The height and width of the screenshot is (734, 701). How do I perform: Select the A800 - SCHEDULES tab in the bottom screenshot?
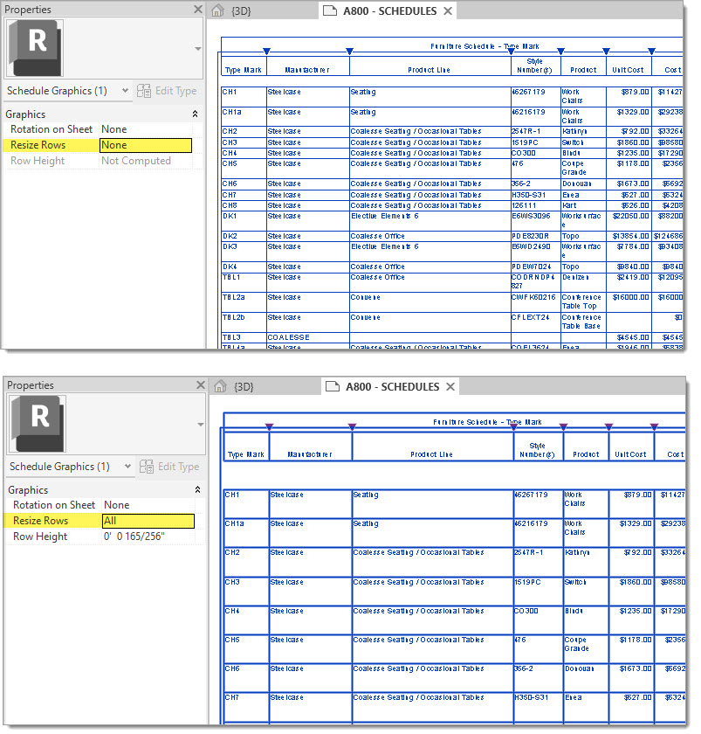[391, 386]
